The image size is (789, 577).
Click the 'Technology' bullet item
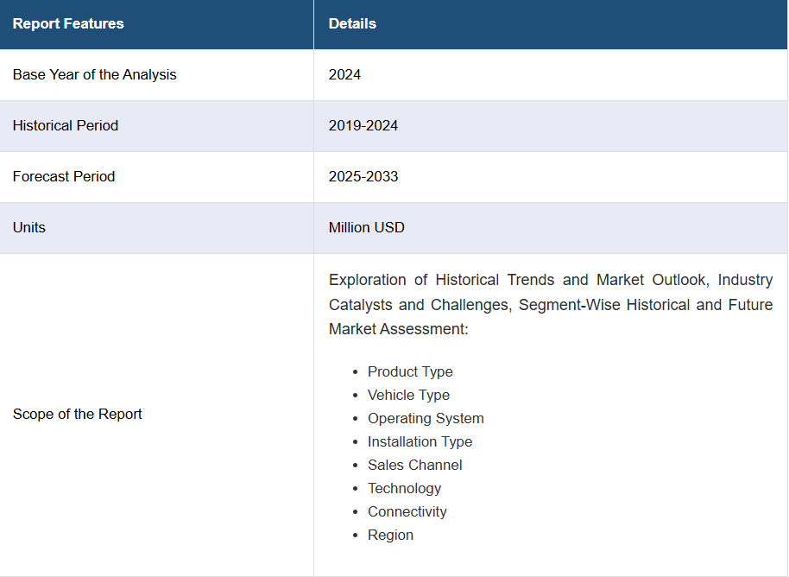tap(405, 488)
